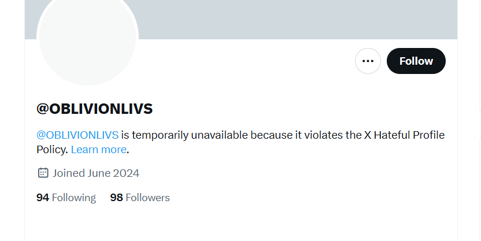Click the blank profile avatar circle
Viewport: 481px width, 241px height.
(x=87, y=37)
